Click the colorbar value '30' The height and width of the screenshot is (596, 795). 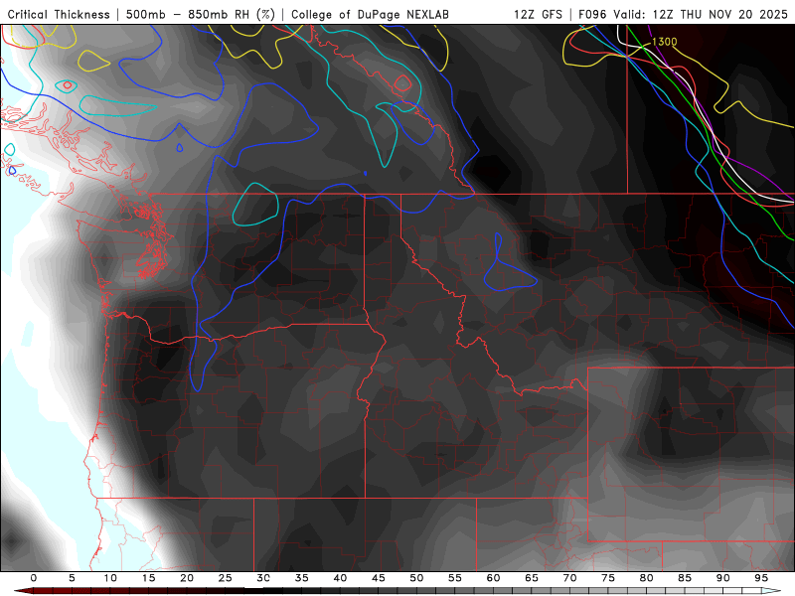tap(263, 578)
